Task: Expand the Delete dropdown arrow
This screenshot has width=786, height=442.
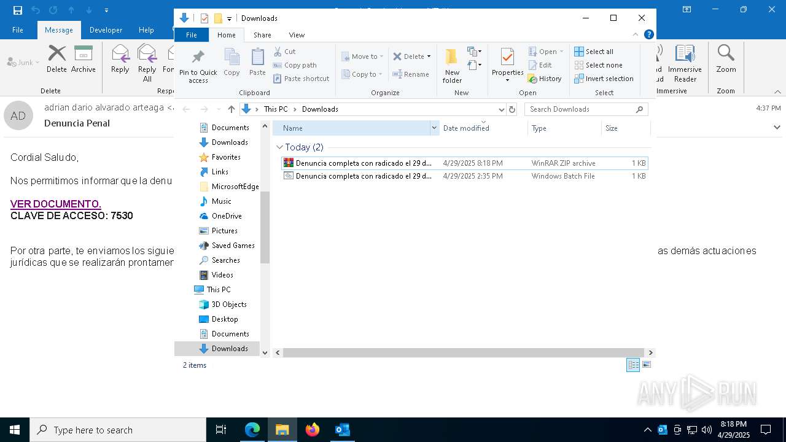Action: pyautogui.click(x=429, y=56)
